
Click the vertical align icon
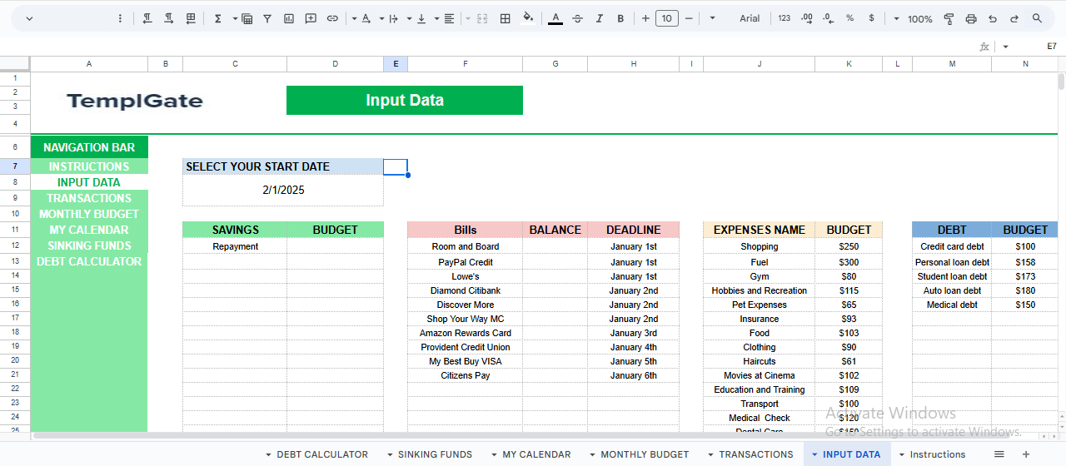click(421, 18)
